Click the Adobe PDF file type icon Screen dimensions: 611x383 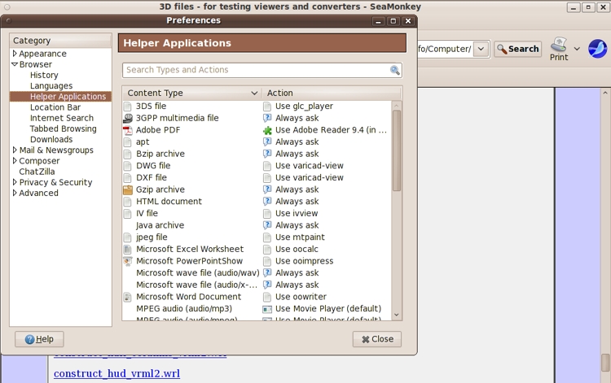click(128, 130)
